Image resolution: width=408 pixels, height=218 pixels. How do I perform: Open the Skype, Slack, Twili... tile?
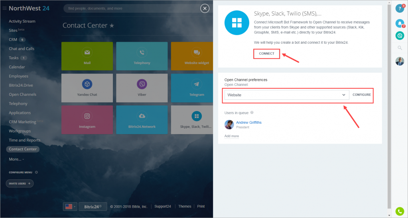point(192,120)
